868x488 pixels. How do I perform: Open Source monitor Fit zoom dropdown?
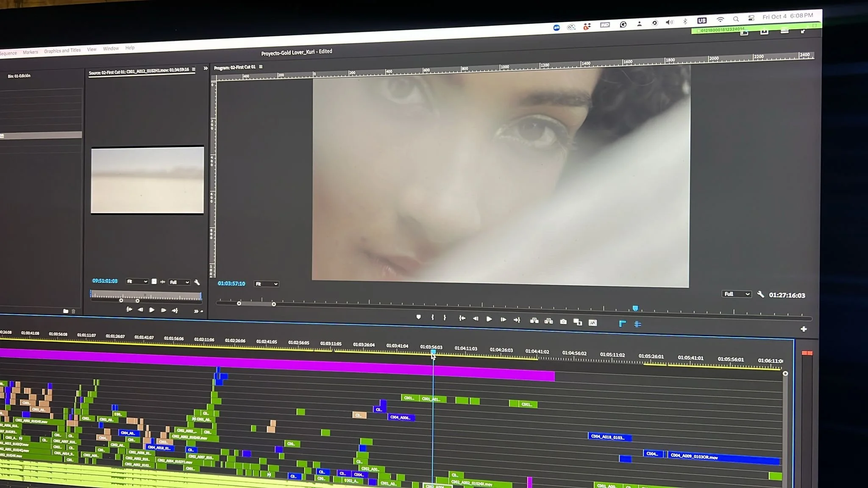(x=137, y=281)
